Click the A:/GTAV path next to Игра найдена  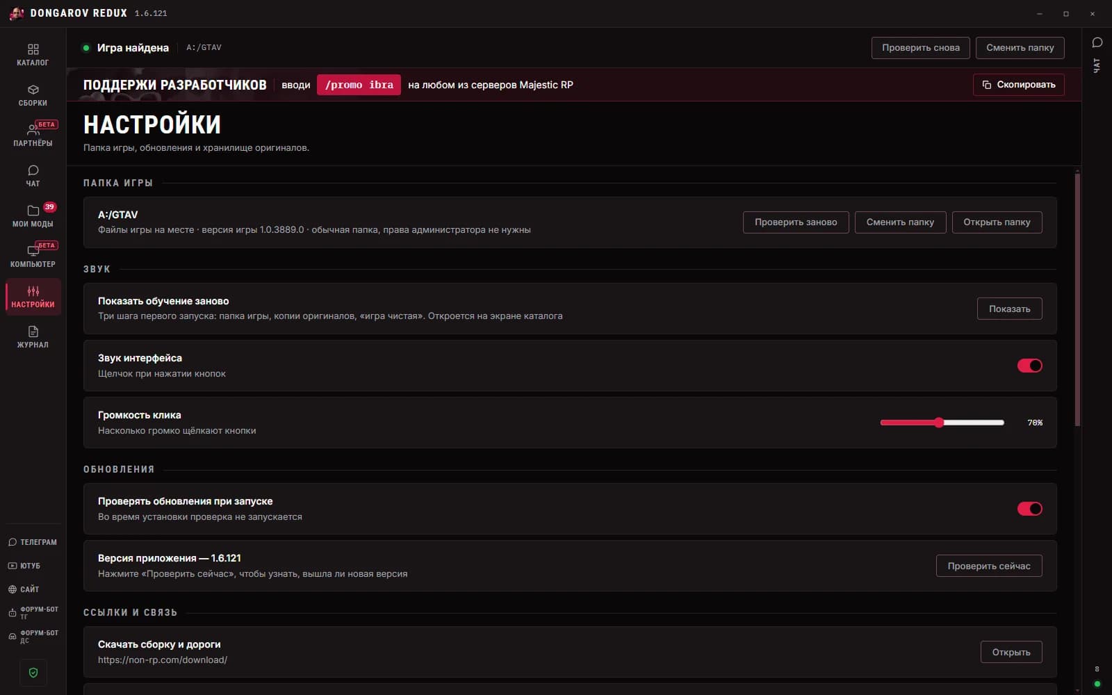(204, 48)
